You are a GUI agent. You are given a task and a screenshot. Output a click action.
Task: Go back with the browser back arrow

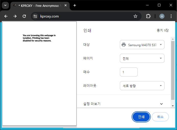click(6, 16)
